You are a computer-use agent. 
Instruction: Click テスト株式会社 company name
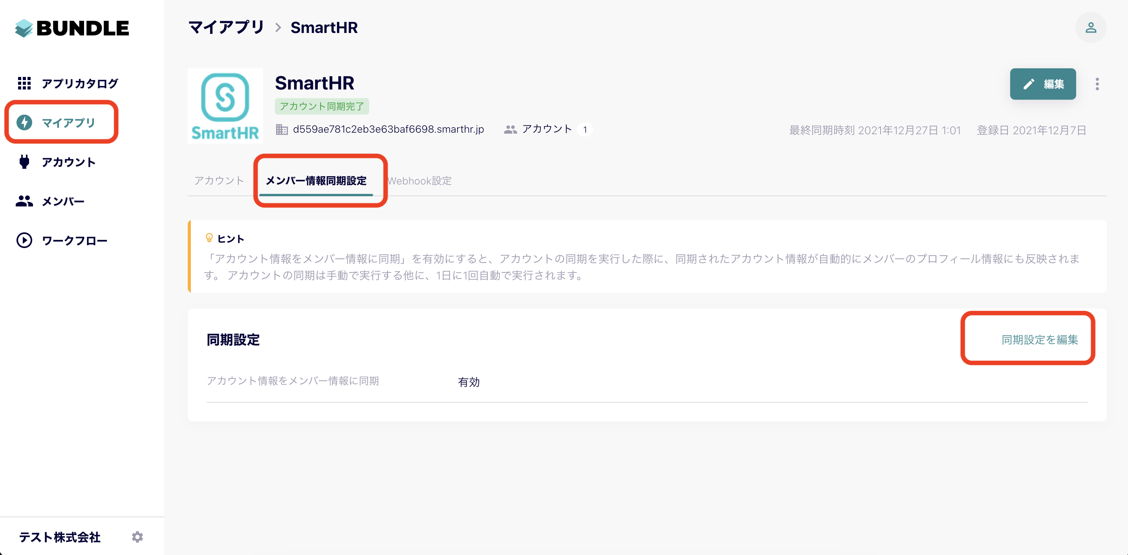(60, 537)
